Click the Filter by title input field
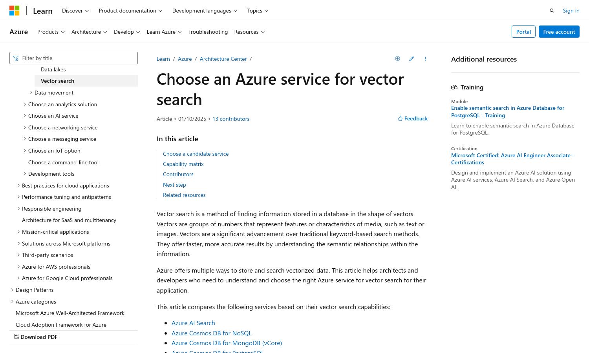Viewport: 589px width, 353px height. click(79, 58)
